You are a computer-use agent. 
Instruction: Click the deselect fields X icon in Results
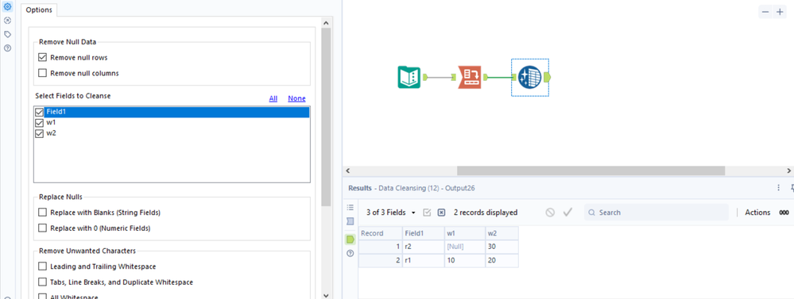[441, 213]
